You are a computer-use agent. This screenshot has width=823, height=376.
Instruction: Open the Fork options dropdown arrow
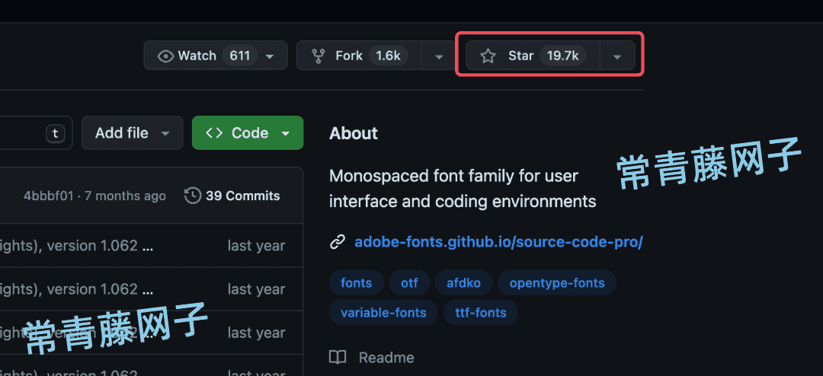(x=440, y=56)
